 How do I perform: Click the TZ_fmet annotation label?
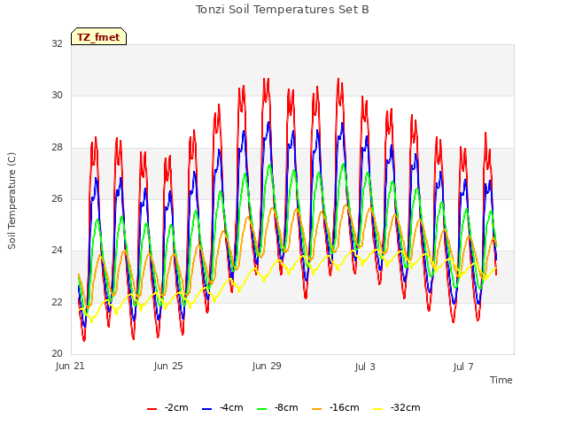[98, 37]
